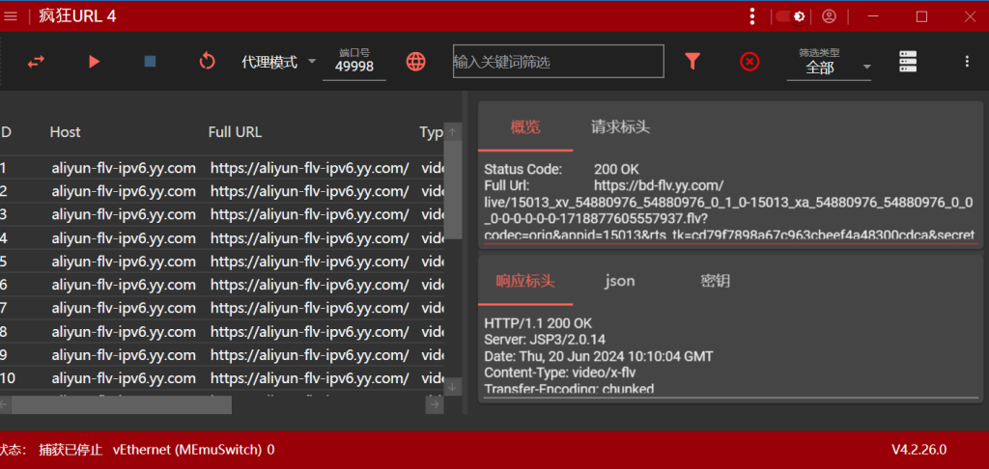Select row 7 in the URL list
This screenshot has height=469, width=989.
coord(222,308)
